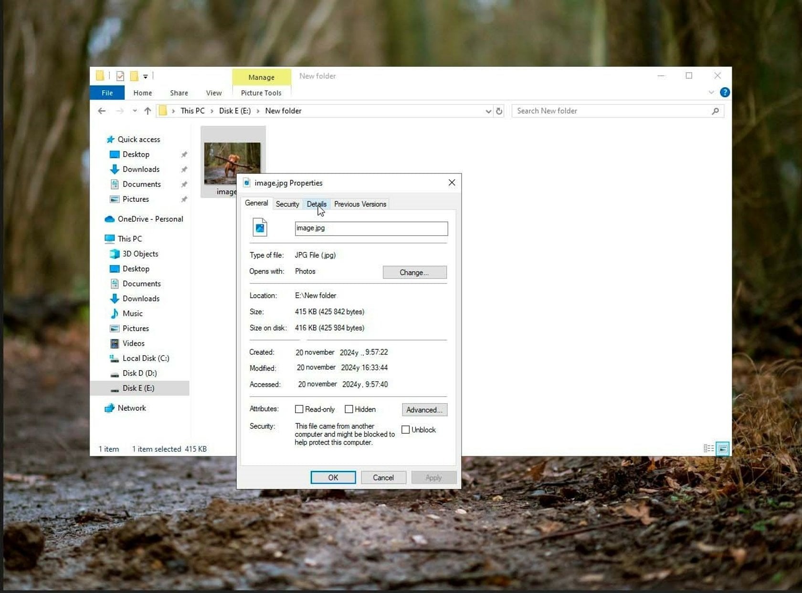Screen dimensions: 802x593
Task: Start a search with the magnifier icon
Action: click(x=715, y=111)
